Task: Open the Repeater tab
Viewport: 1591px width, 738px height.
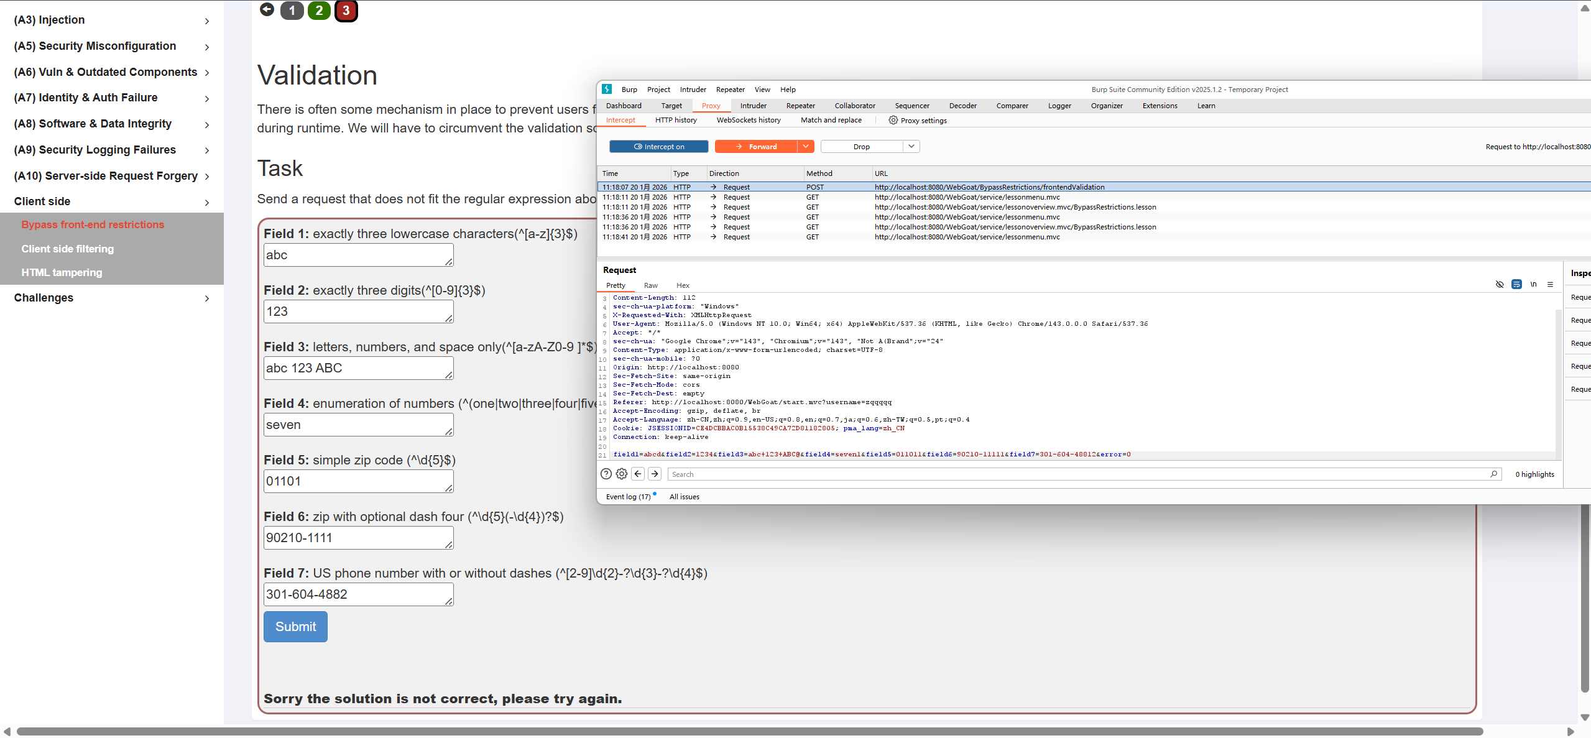Action: tap(800, 106)
